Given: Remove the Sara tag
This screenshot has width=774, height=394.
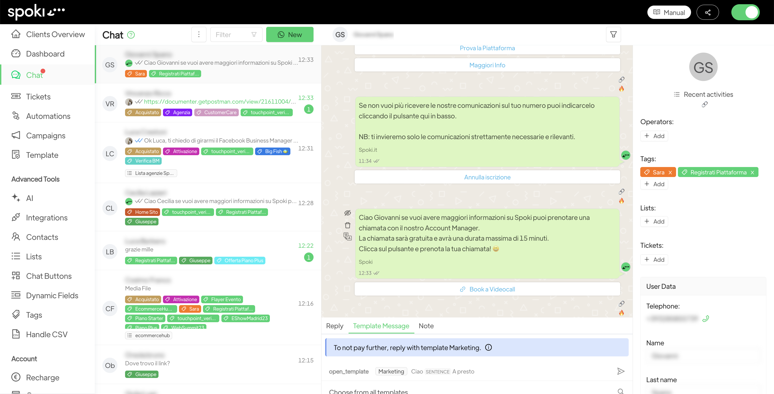Looking at the screenshot, I should [x=670, y=172].
